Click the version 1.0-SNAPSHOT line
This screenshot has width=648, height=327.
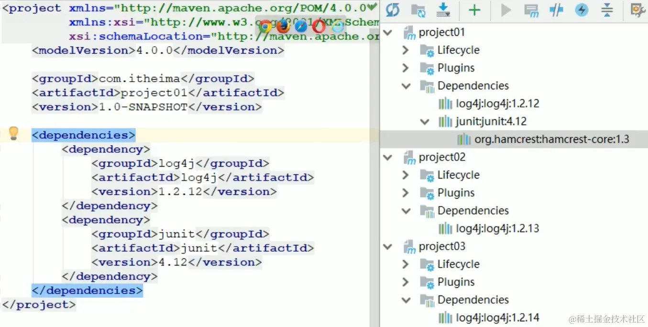(x=147, y=107)
